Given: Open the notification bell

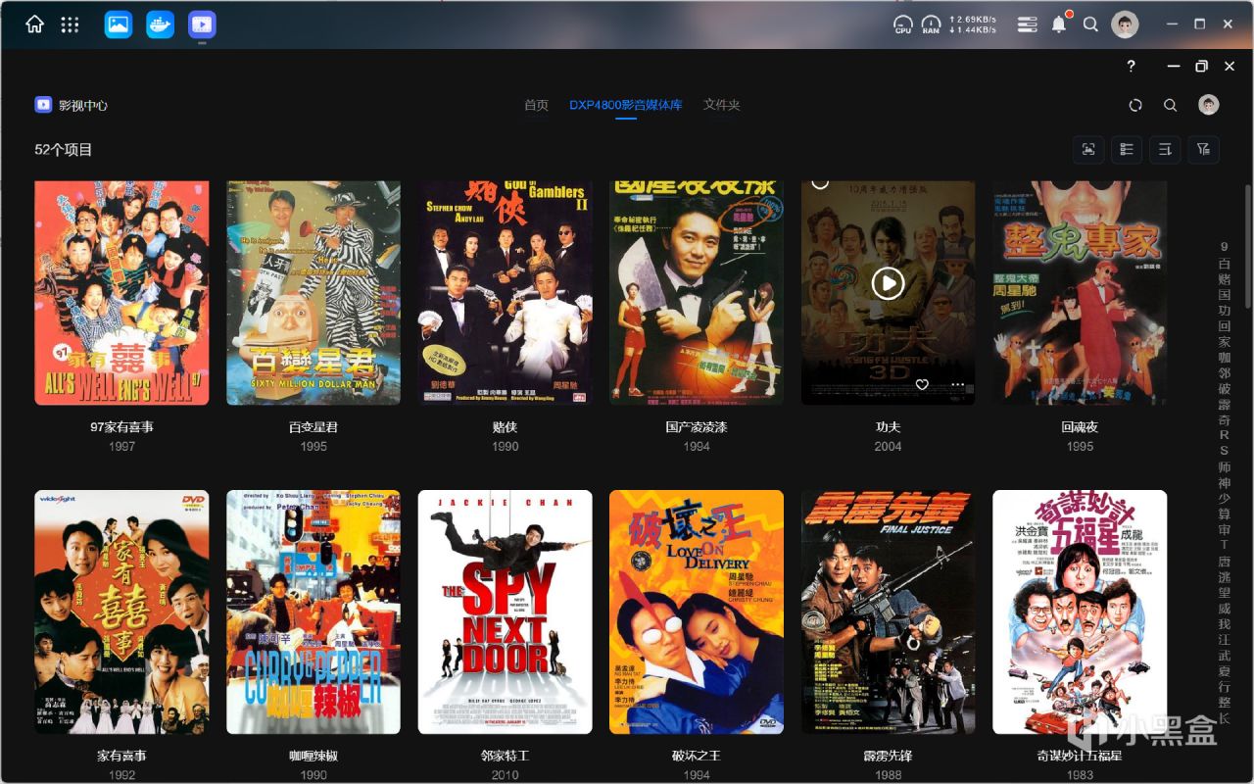Looking at the screenshot, I should tap(1059, 24).
